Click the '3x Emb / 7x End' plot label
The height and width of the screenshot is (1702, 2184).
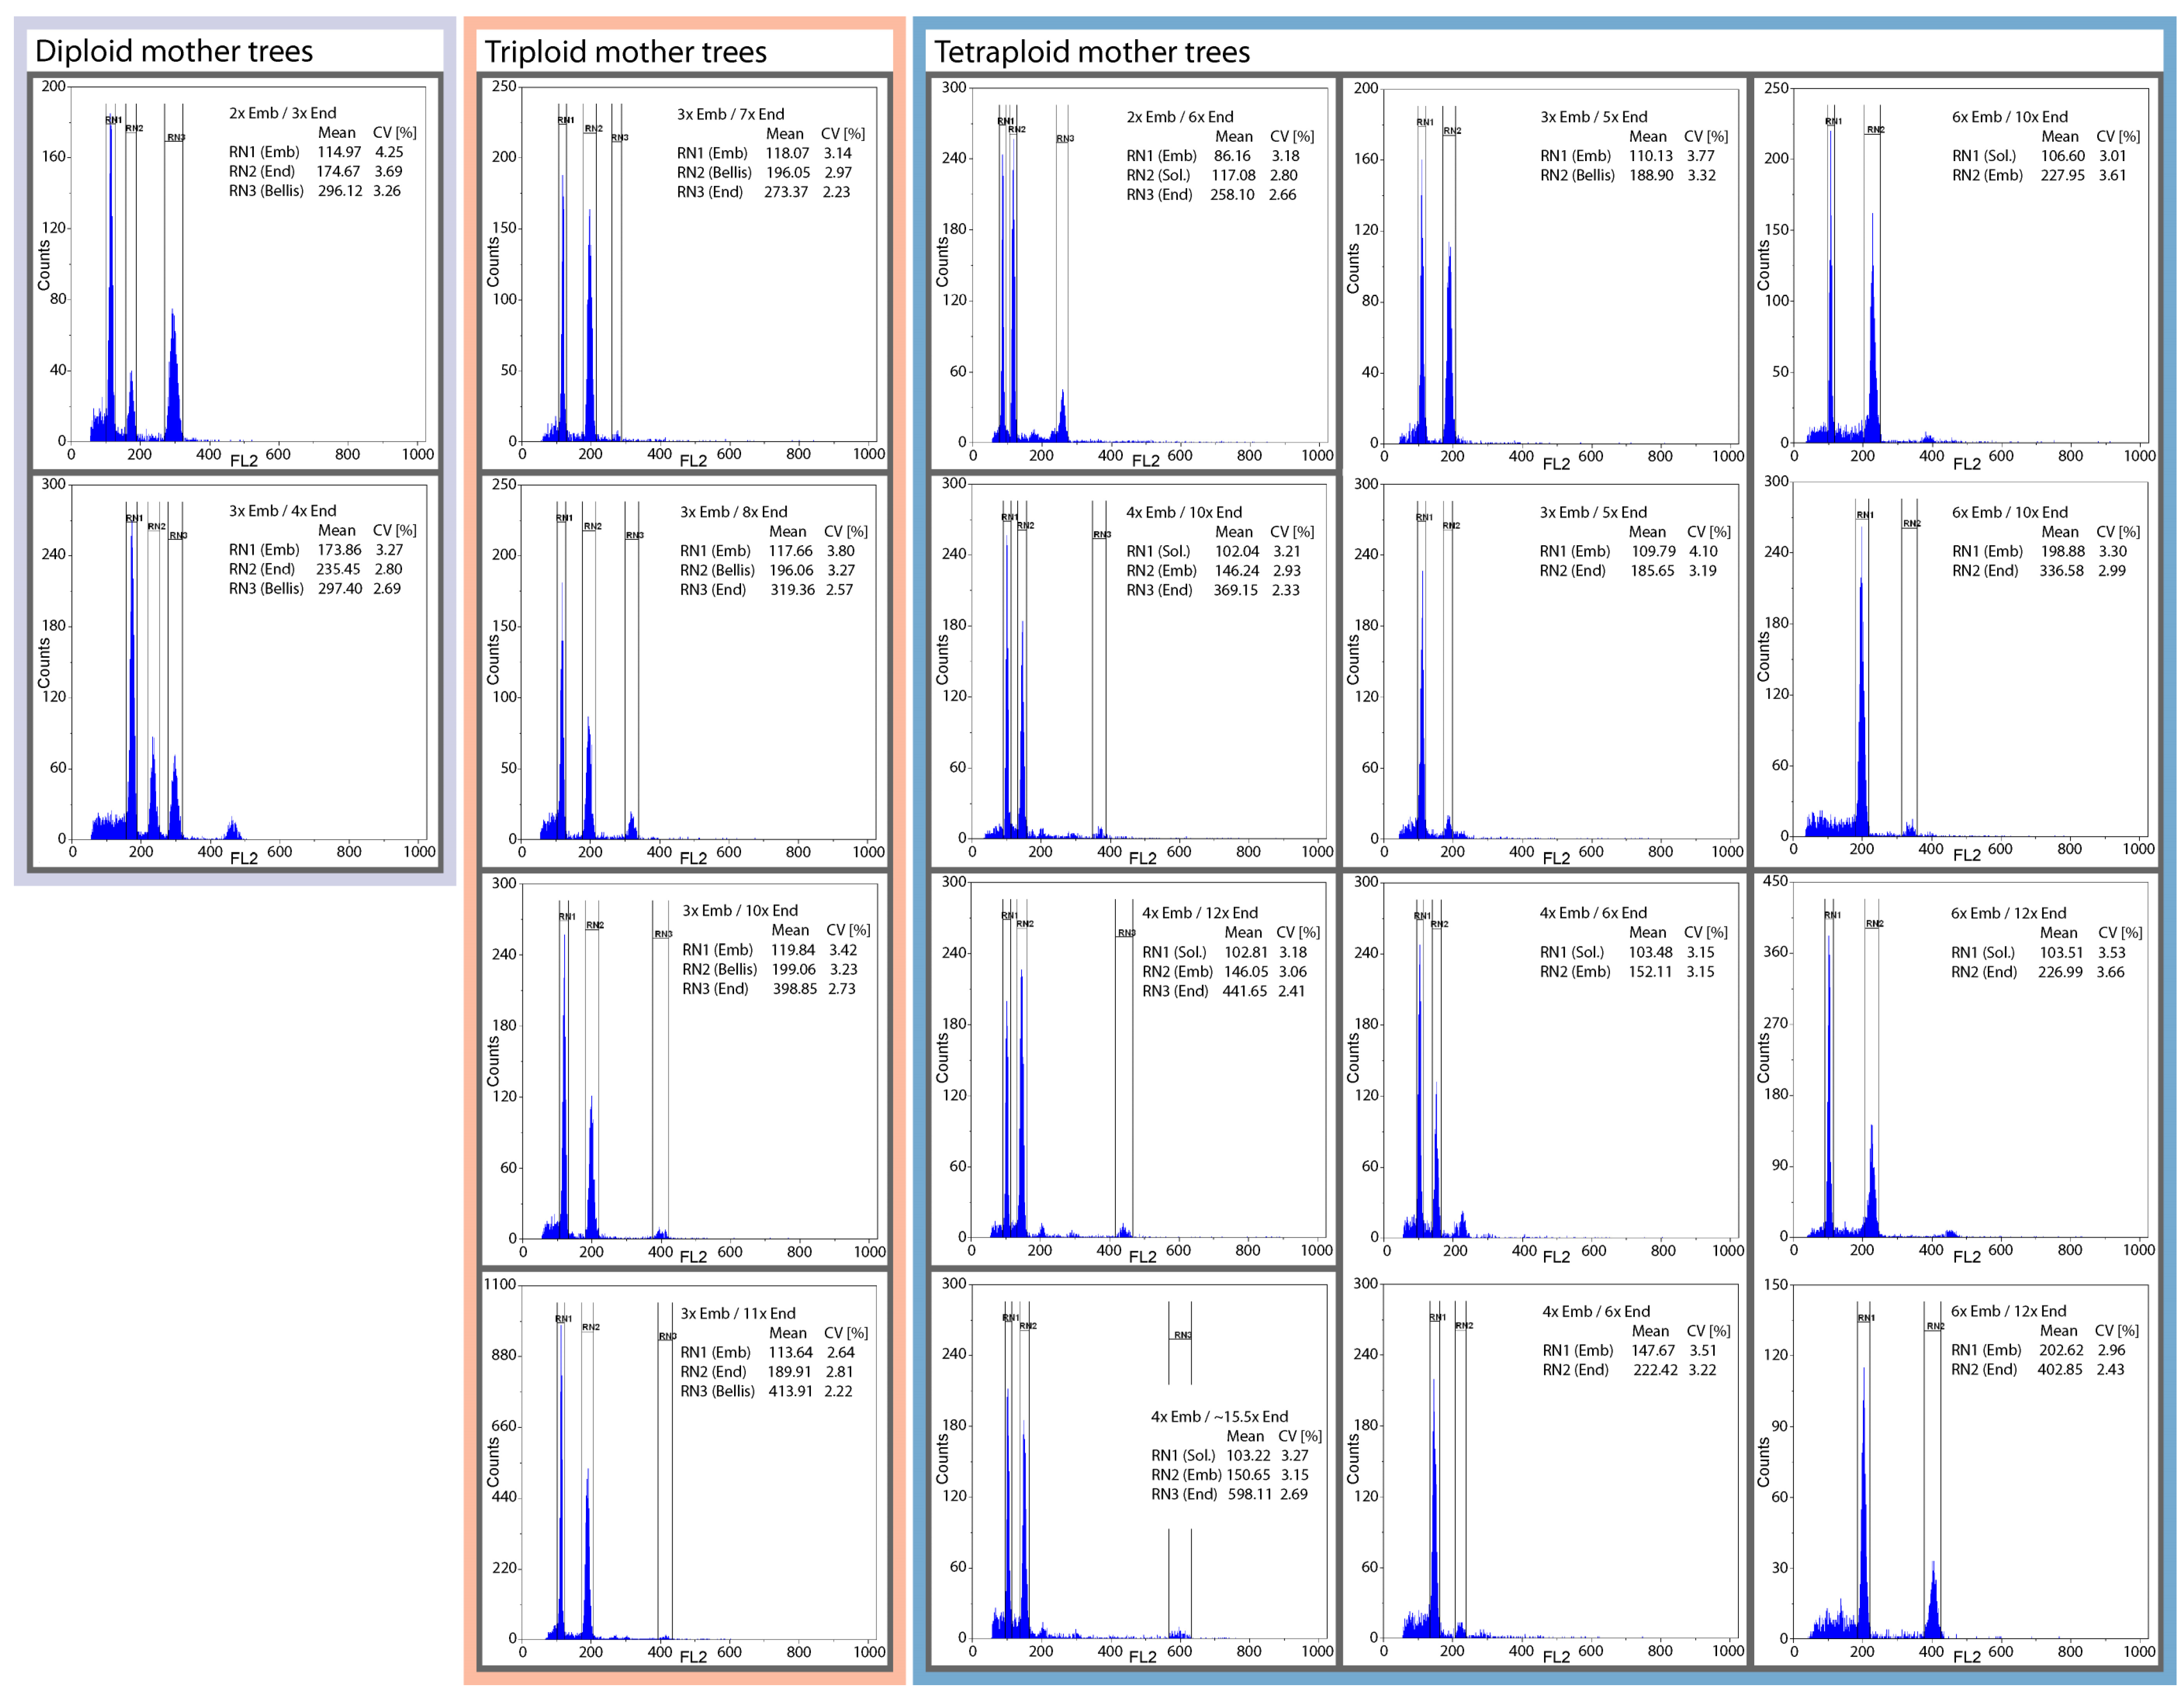click(730, 114)
